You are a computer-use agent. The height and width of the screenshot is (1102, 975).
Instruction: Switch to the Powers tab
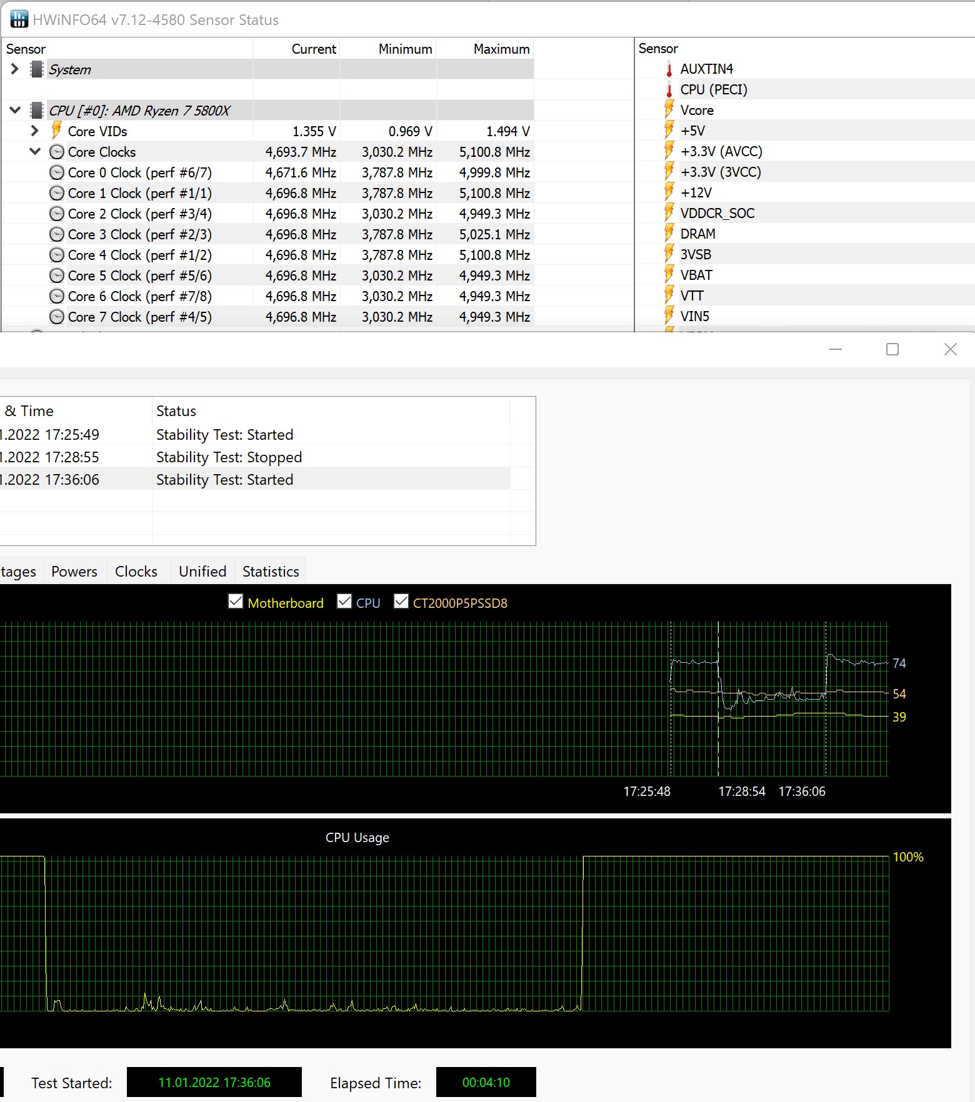pos(74,572)
